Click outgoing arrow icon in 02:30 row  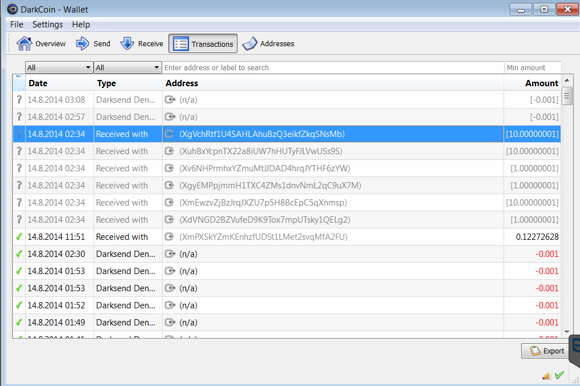[170, 254]
